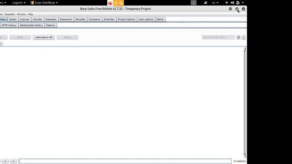Toggle the Intercept is off button
Screen dimensions: 292x164
coord(44,37)
